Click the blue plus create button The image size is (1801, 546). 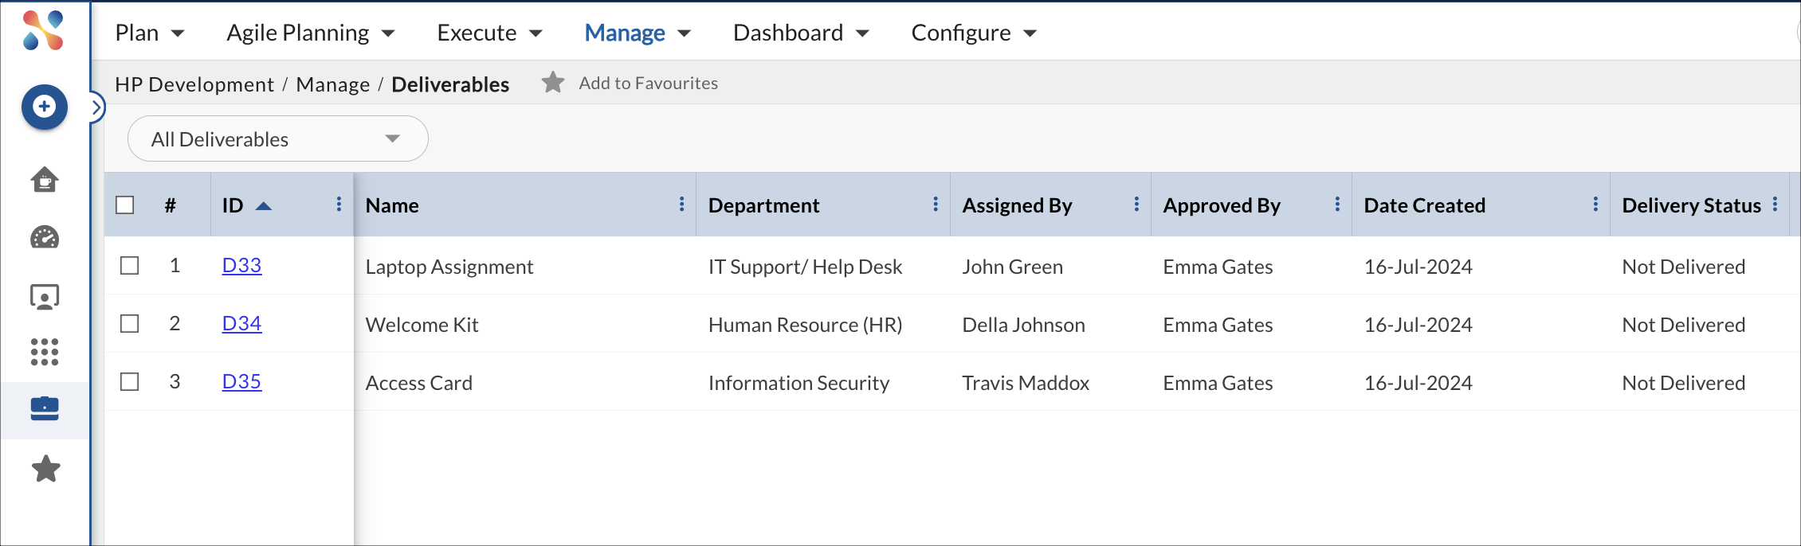click(x=45, y=107)
